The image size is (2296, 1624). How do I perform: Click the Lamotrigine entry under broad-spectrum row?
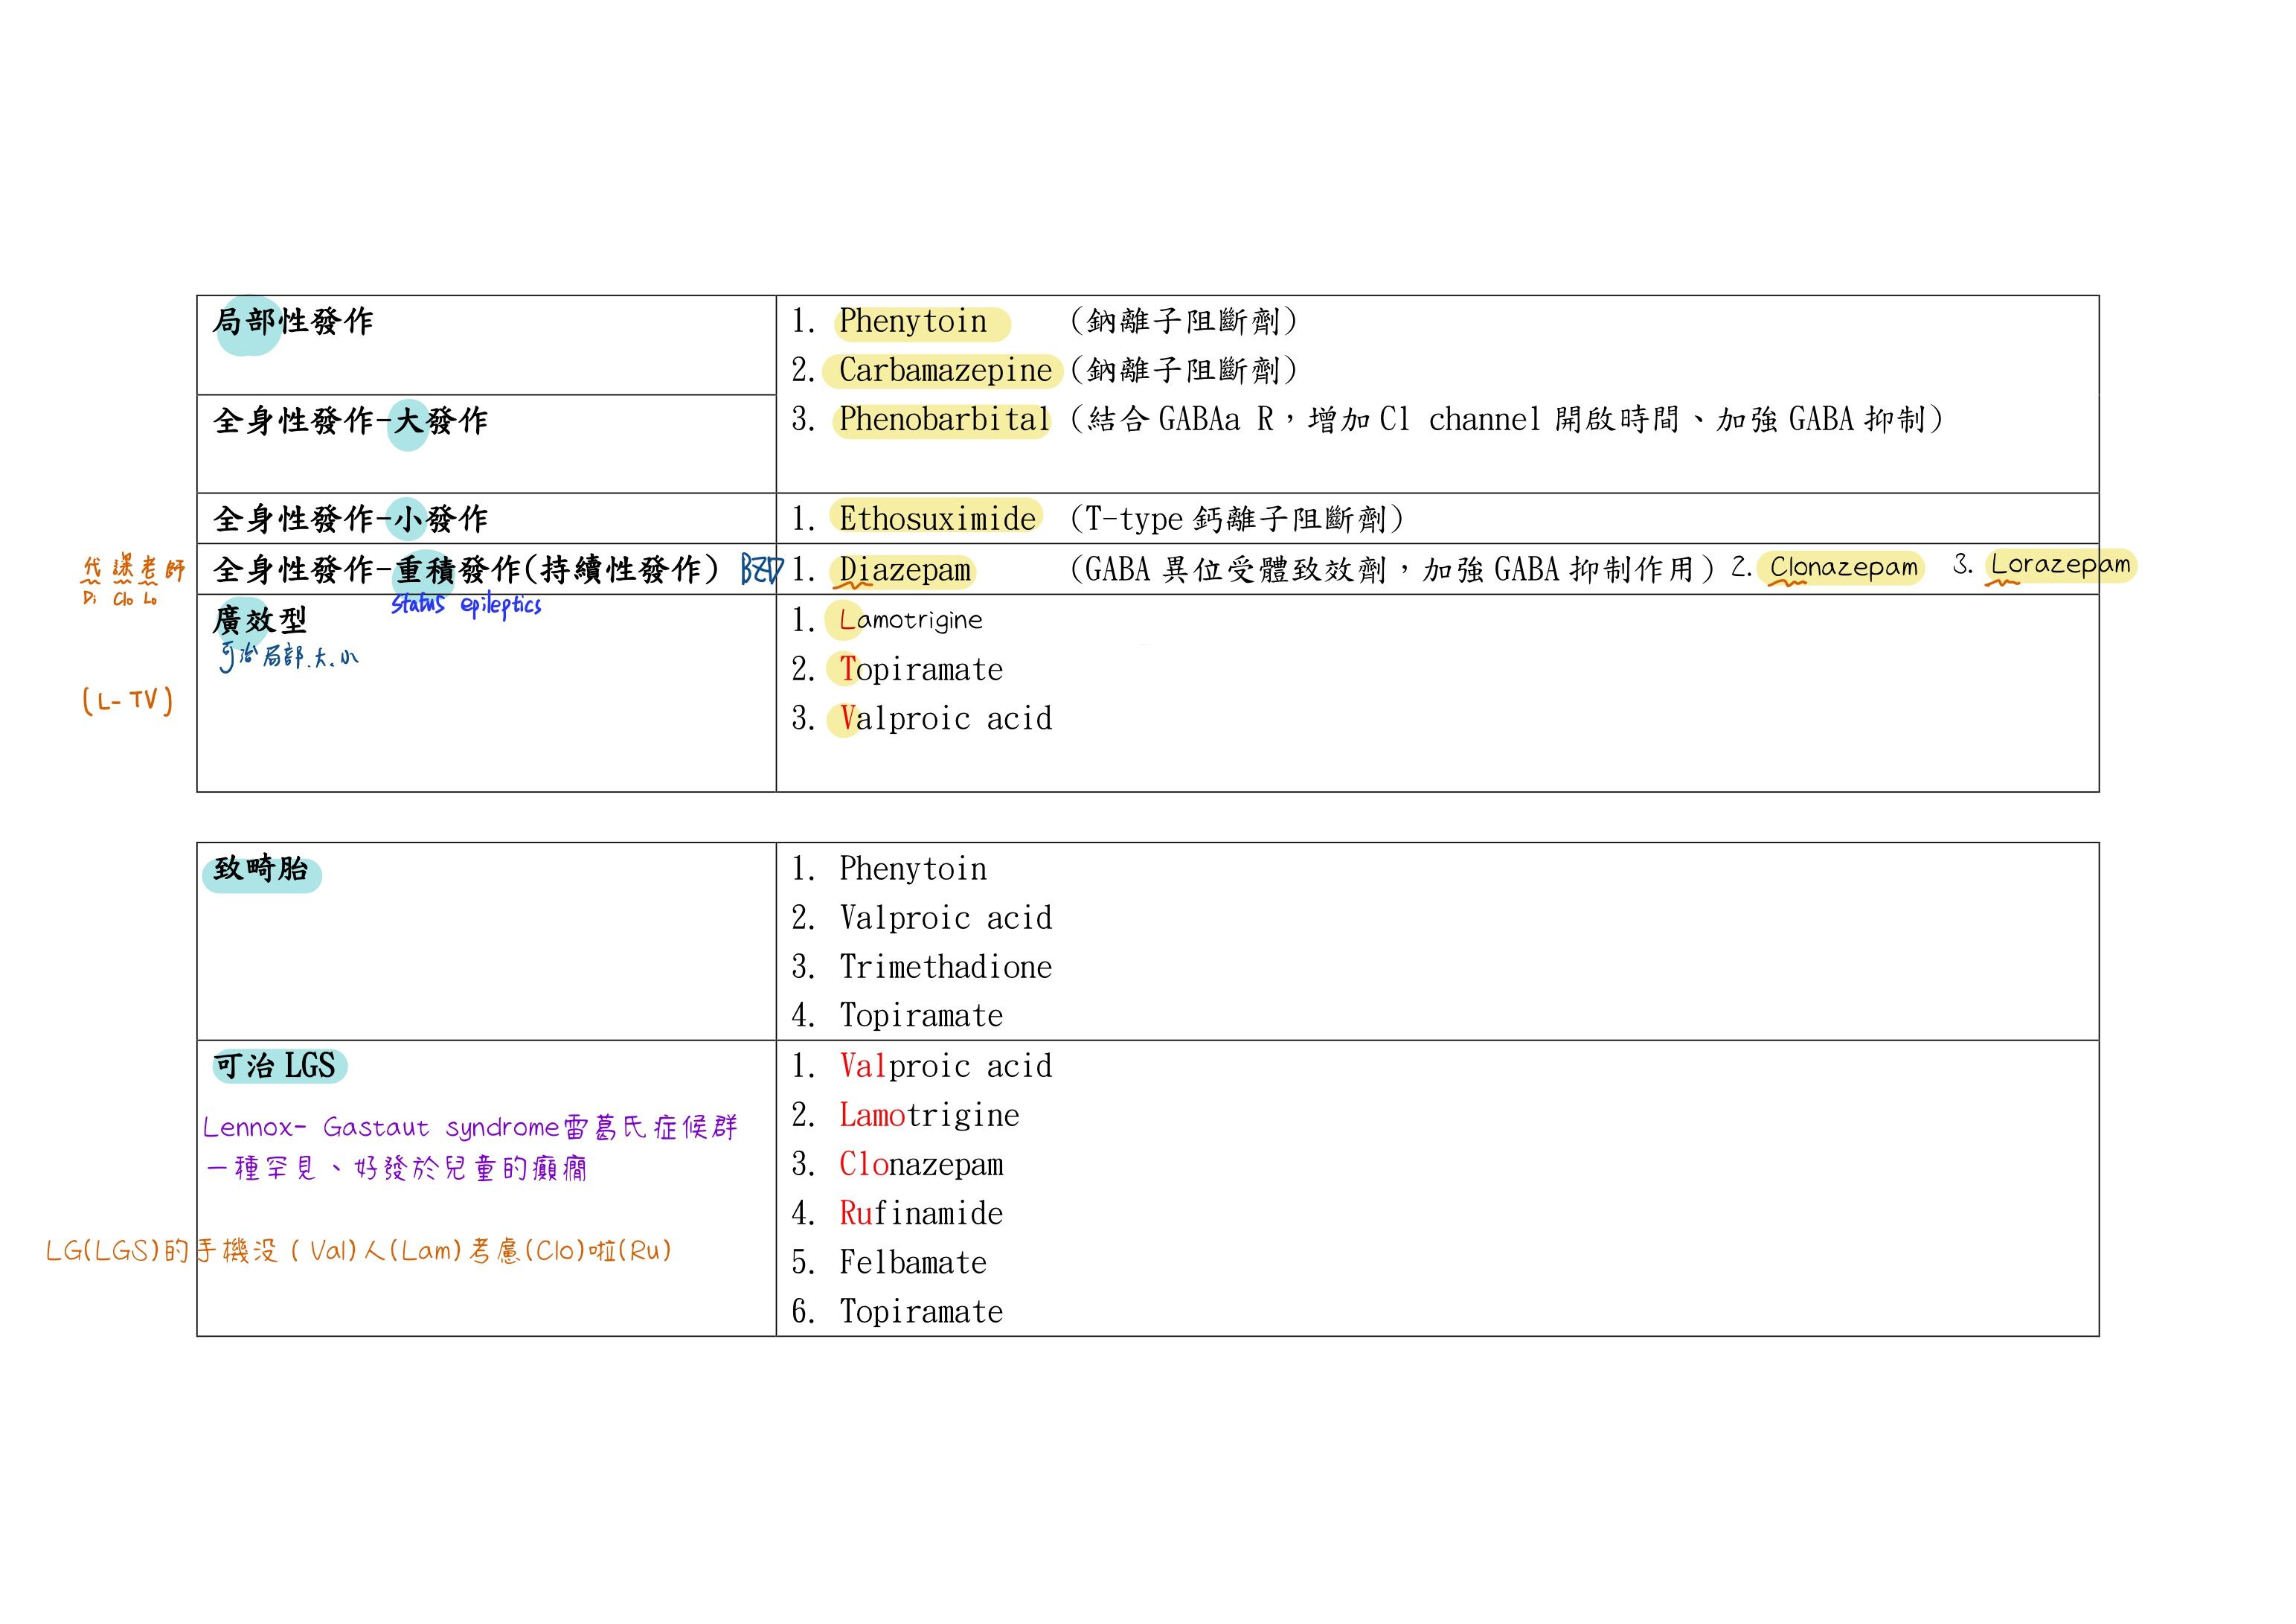[x=911, y=621]
